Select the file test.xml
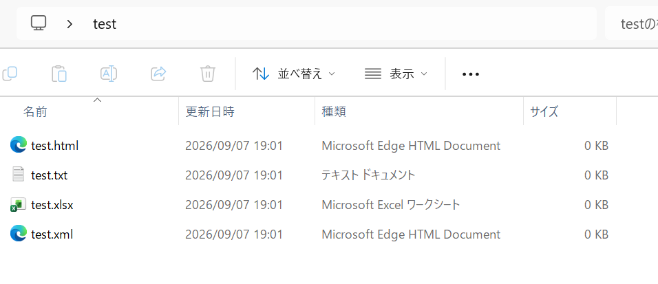 point(52,234)
